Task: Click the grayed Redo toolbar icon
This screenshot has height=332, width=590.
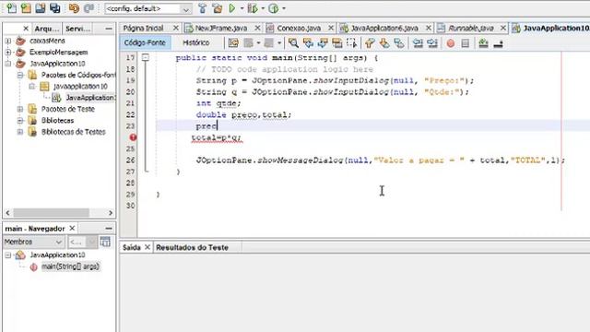Action: click(x=89, y=8)
